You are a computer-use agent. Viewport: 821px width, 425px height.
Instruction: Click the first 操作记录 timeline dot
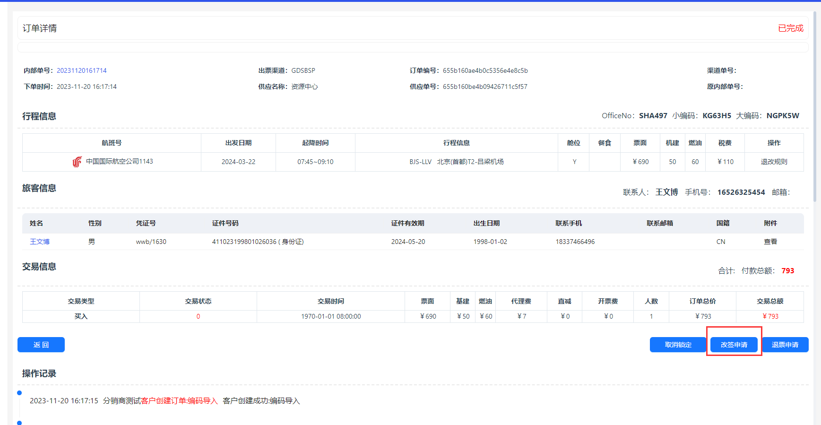(x=19, y=393)
